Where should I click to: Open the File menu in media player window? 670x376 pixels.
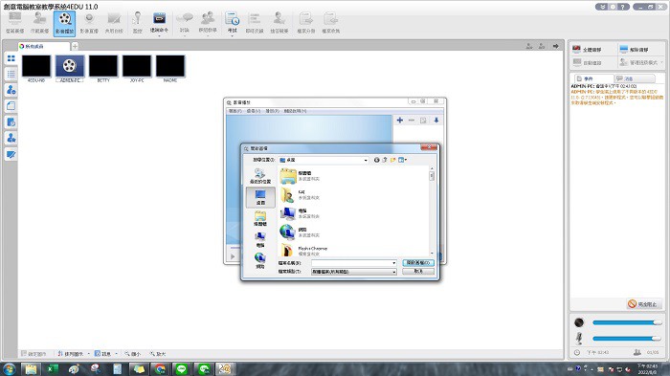pos(235,111)
